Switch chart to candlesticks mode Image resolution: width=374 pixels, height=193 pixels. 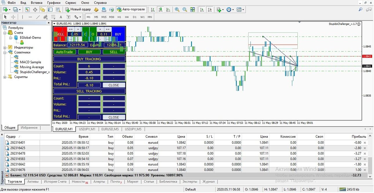click(160, 10)
